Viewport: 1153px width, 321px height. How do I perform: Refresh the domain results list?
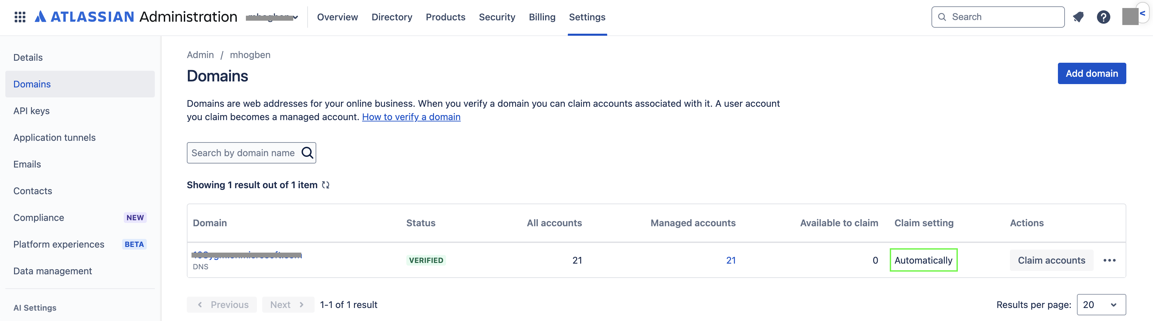(326, 185)
